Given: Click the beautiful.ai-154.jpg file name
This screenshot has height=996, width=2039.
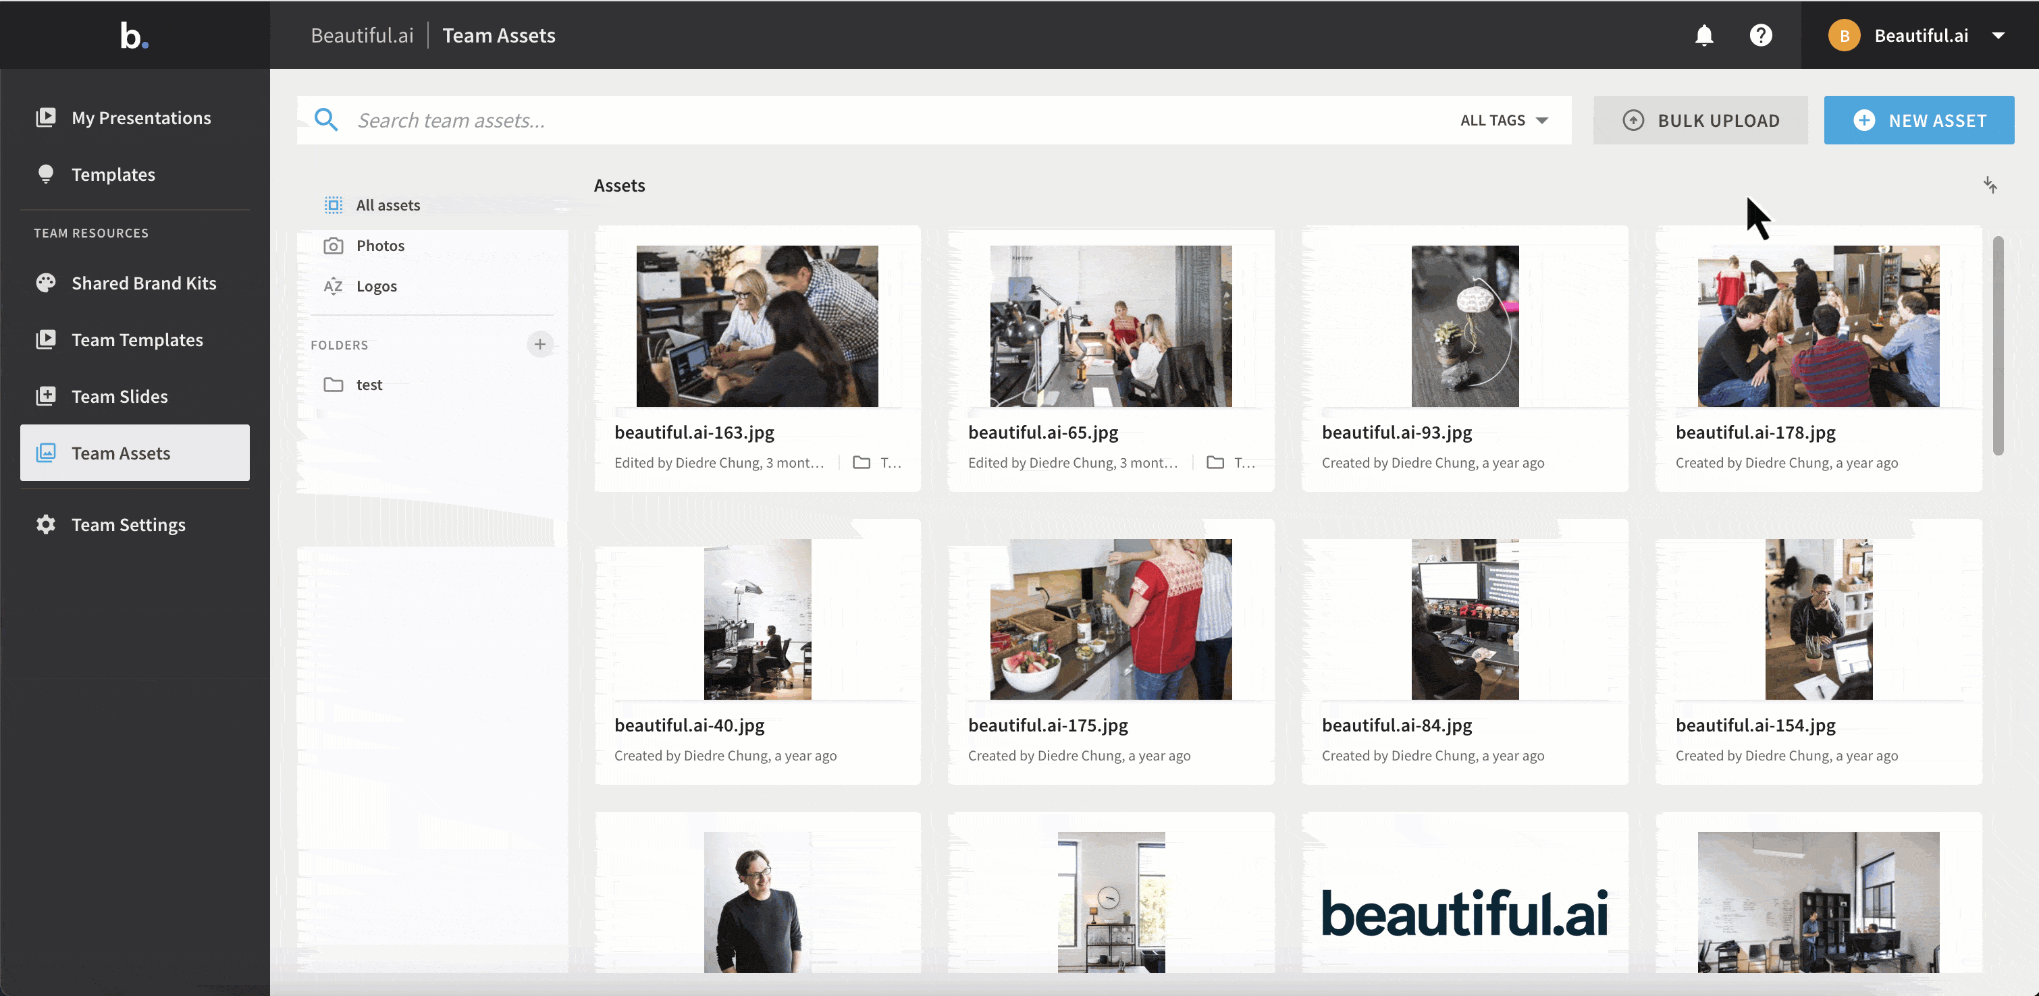Looking at the screenshot, I should pyautogui.click(x=1755, y=725).
